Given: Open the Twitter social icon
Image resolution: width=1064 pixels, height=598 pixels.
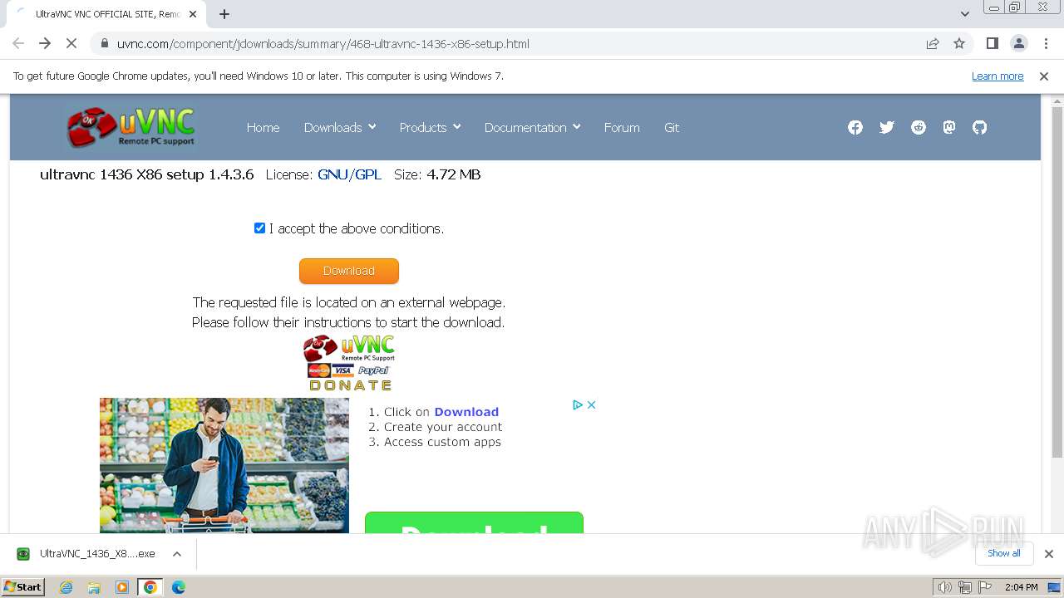Looking at the screenshot, I should pyautogui.click(x=886, y=127).
